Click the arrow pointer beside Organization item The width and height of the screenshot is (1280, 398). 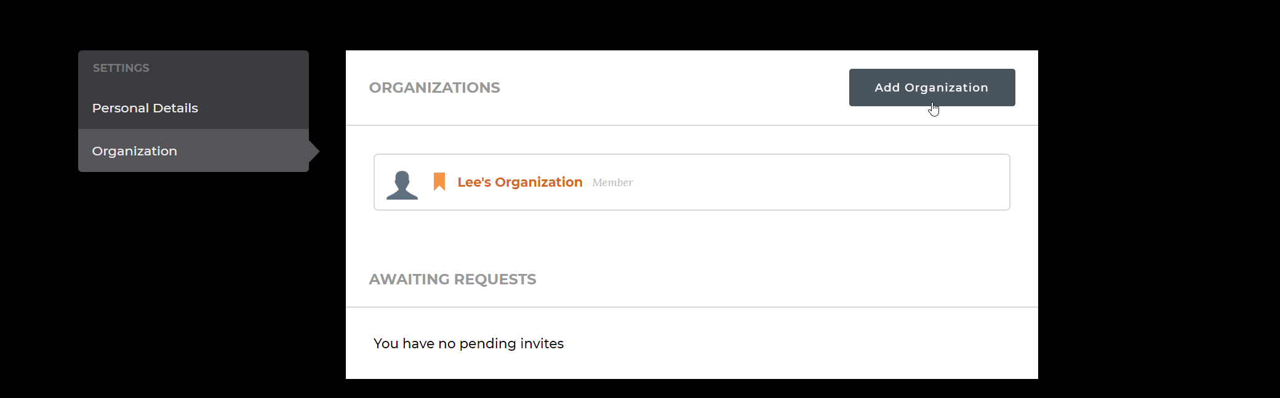(x=314, y=150)
